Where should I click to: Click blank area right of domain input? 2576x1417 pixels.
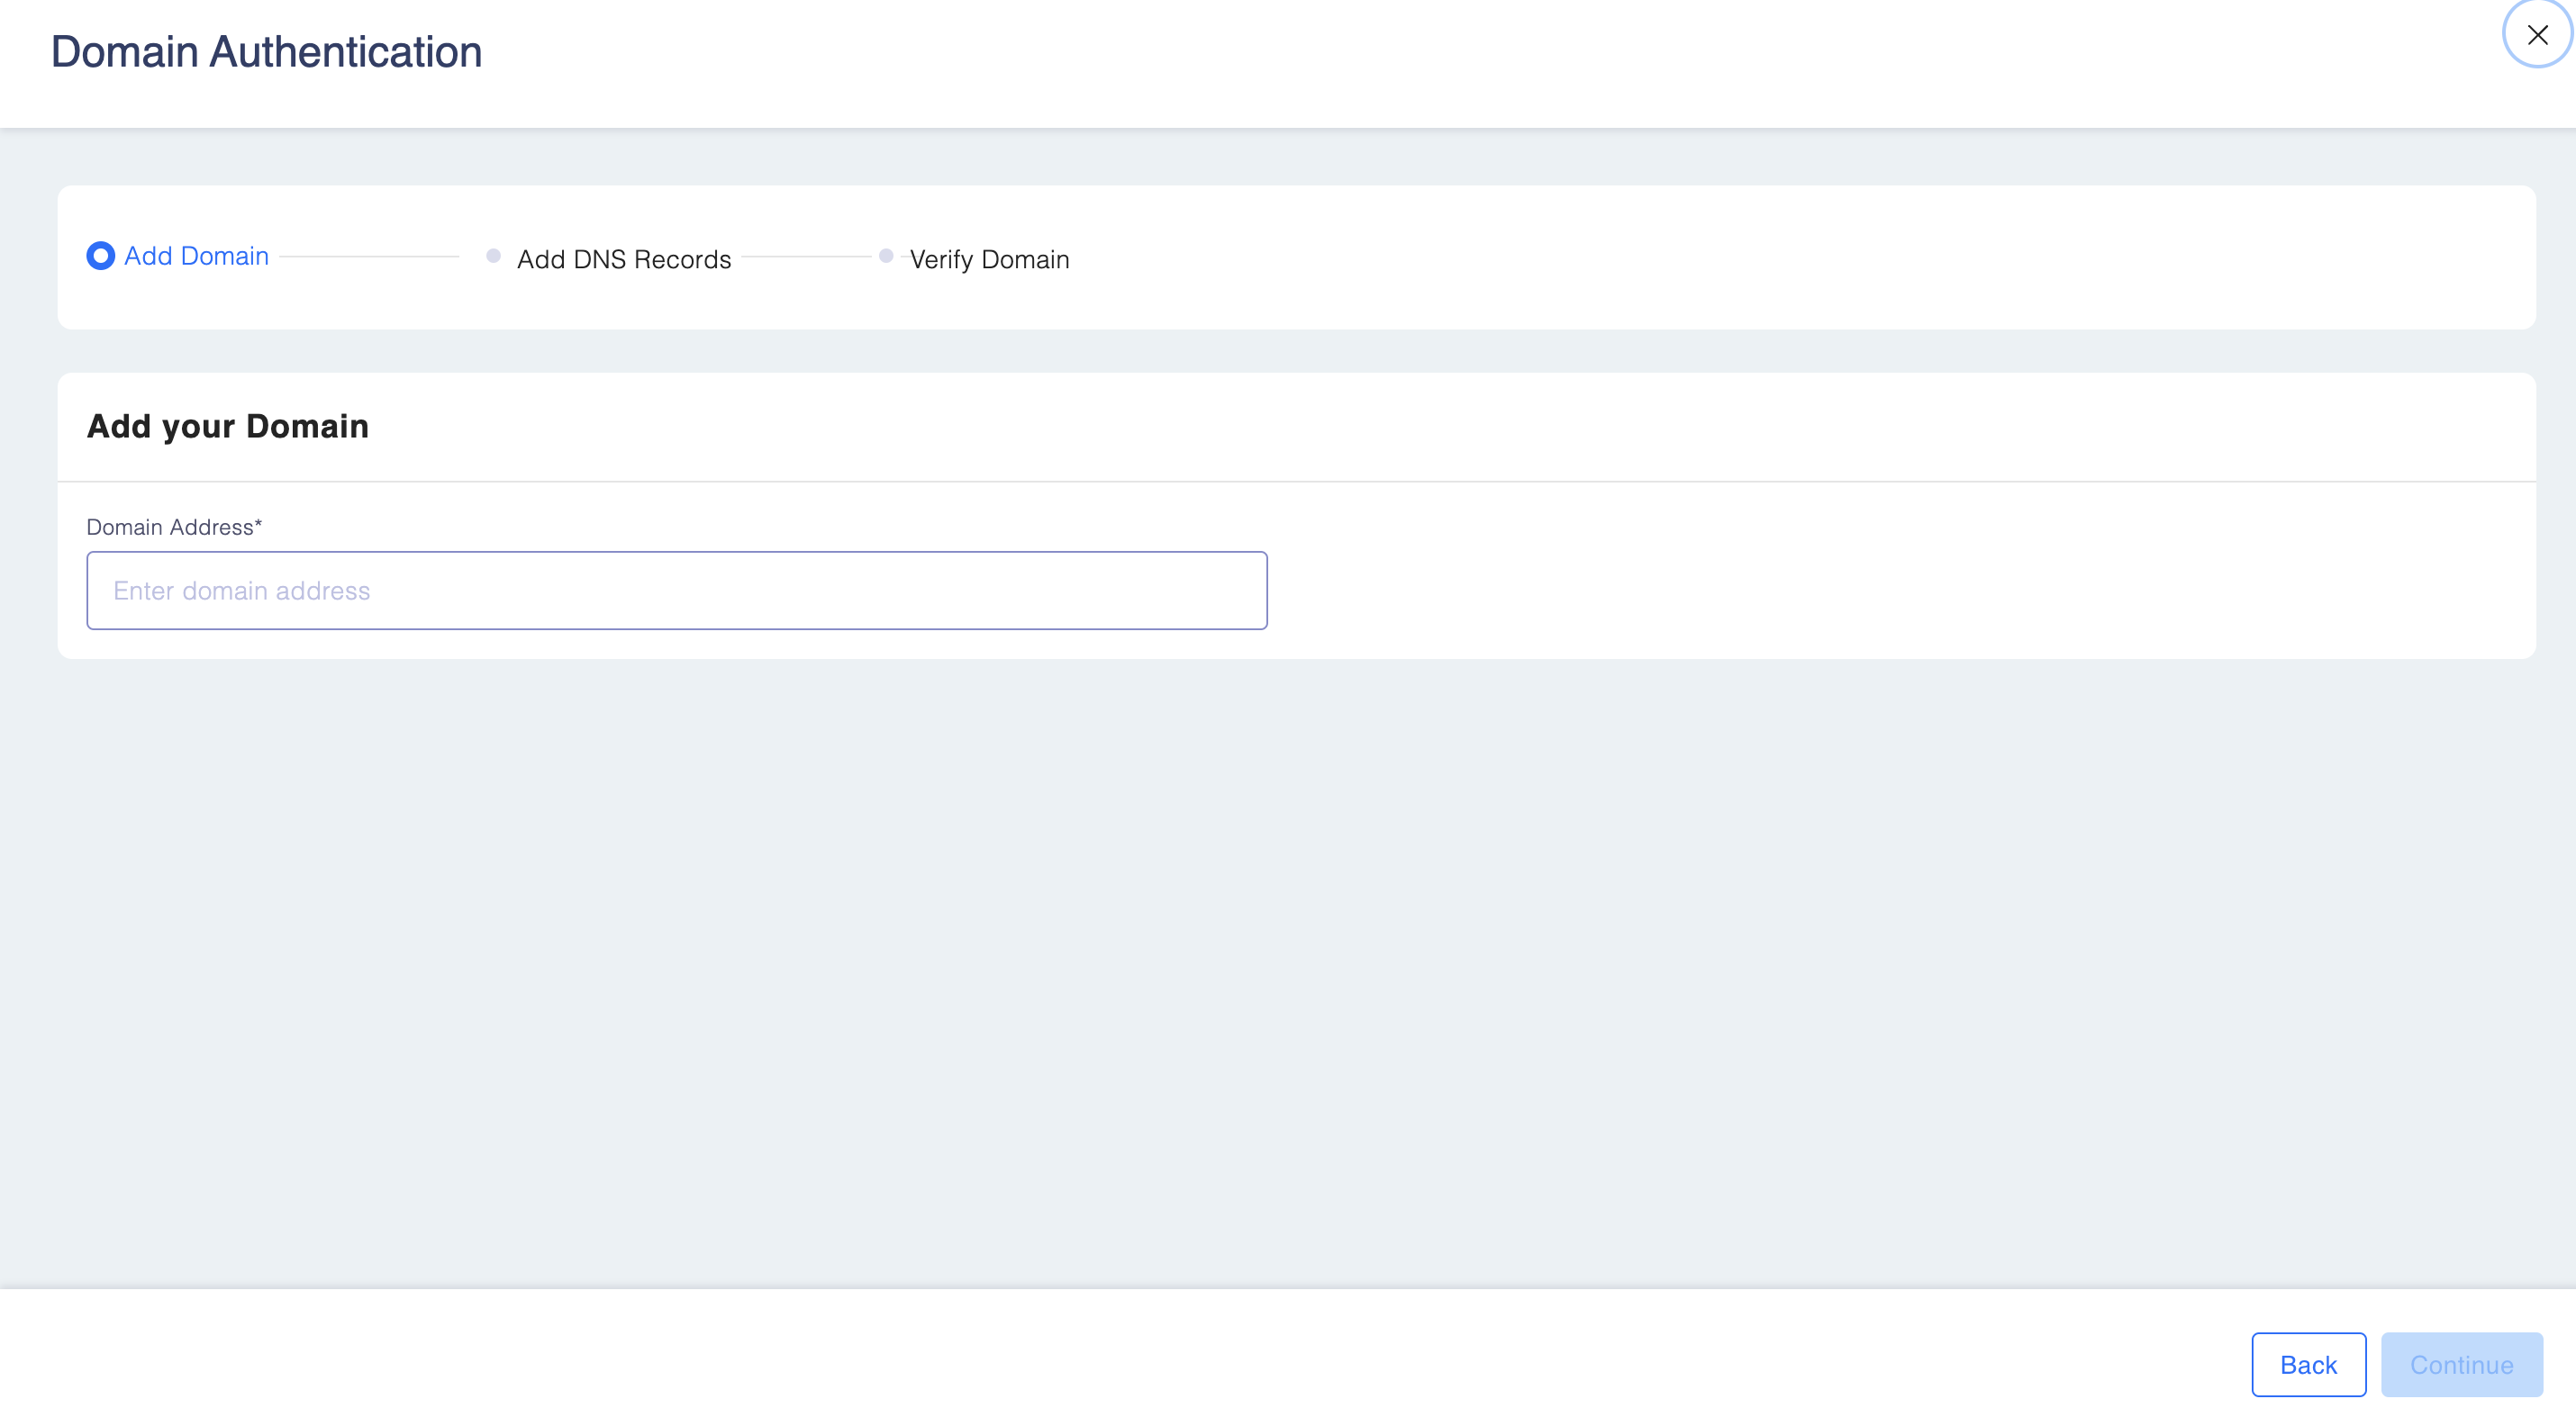pos(1900,591)
